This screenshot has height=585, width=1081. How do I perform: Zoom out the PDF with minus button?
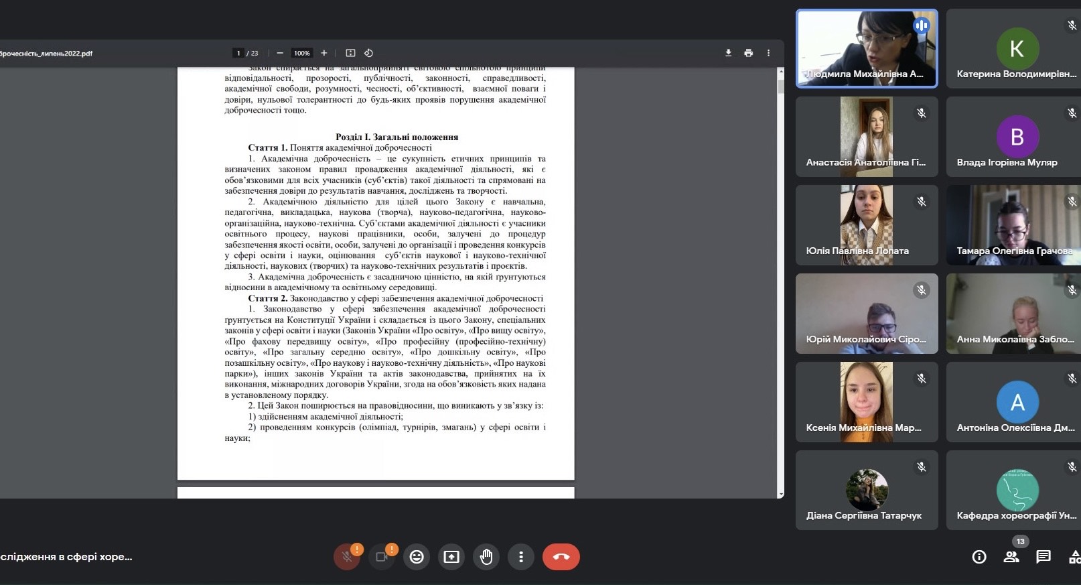coord(280,53)
